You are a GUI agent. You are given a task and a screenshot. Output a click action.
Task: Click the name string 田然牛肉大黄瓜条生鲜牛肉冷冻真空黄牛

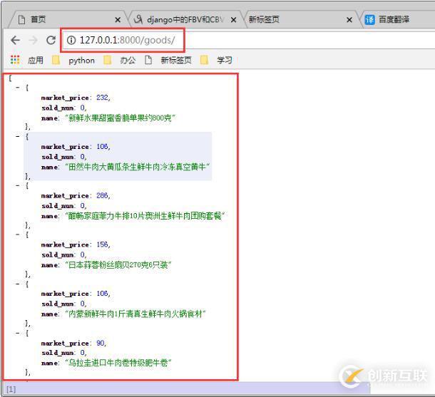138,167
